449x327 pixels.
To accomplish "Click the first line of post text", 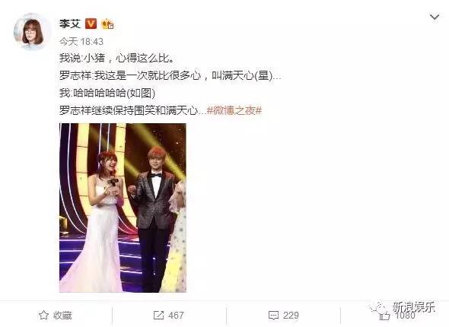I will click(117, 58).
